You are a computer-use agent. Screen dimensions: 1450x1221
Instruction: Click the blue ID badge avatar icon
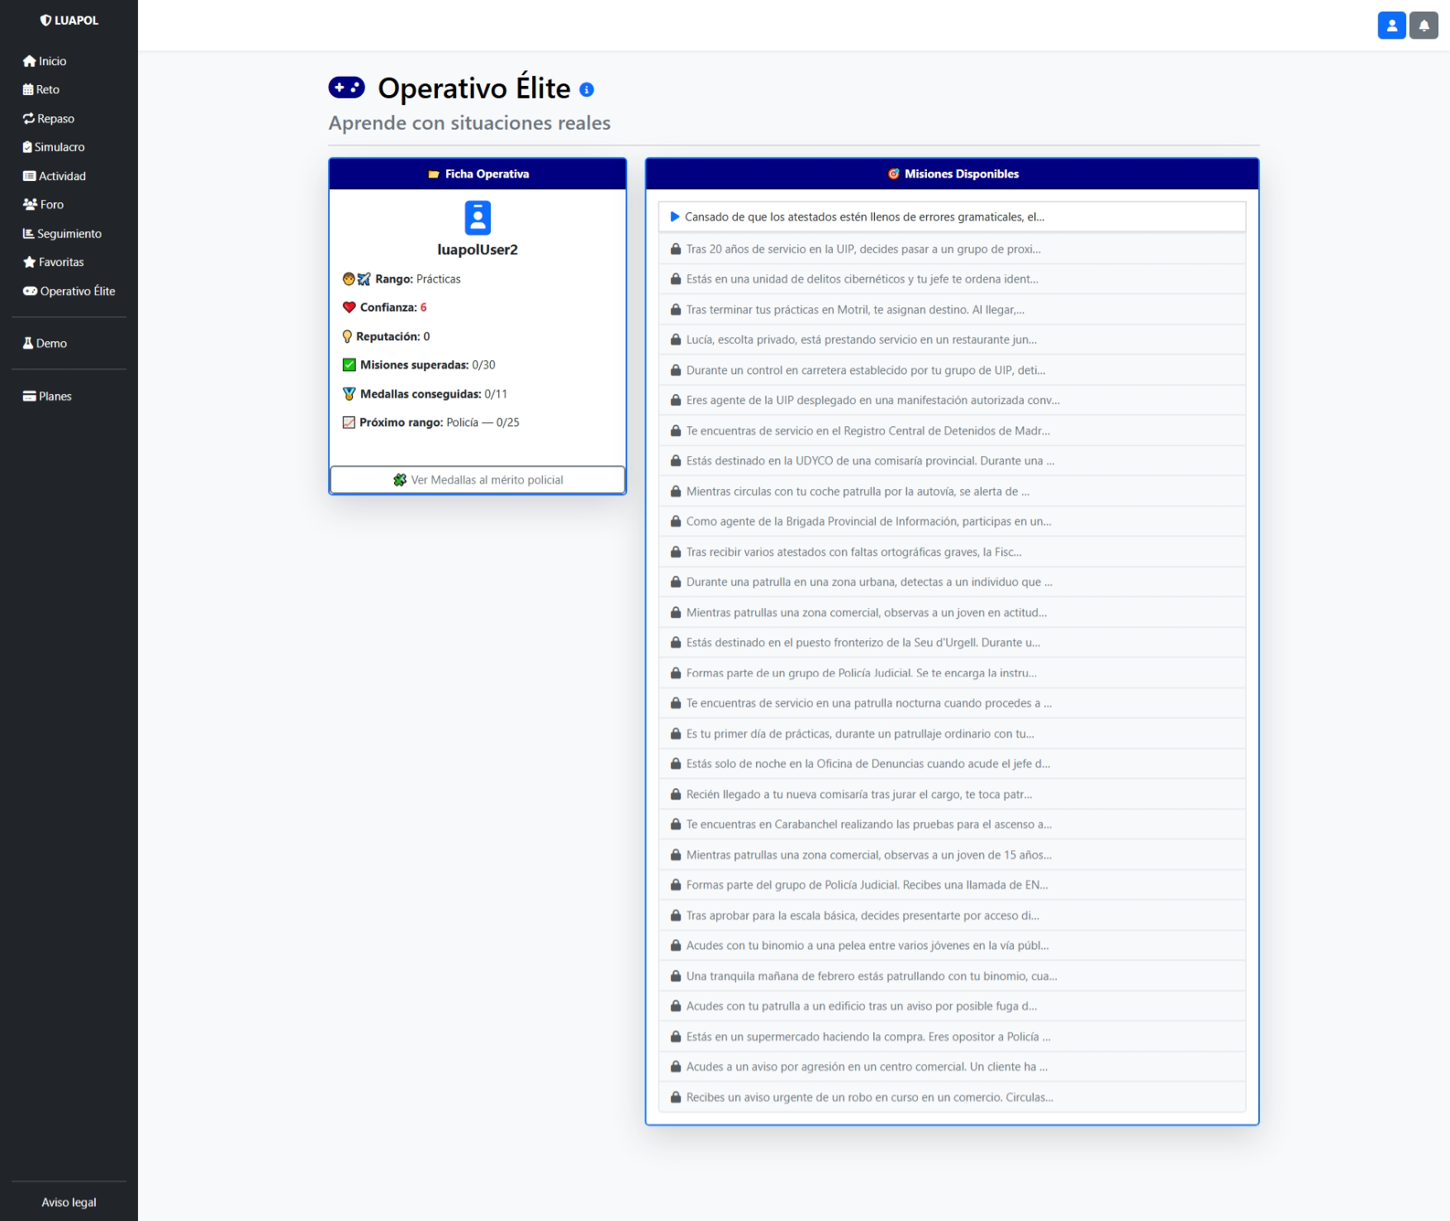[478, 218]
